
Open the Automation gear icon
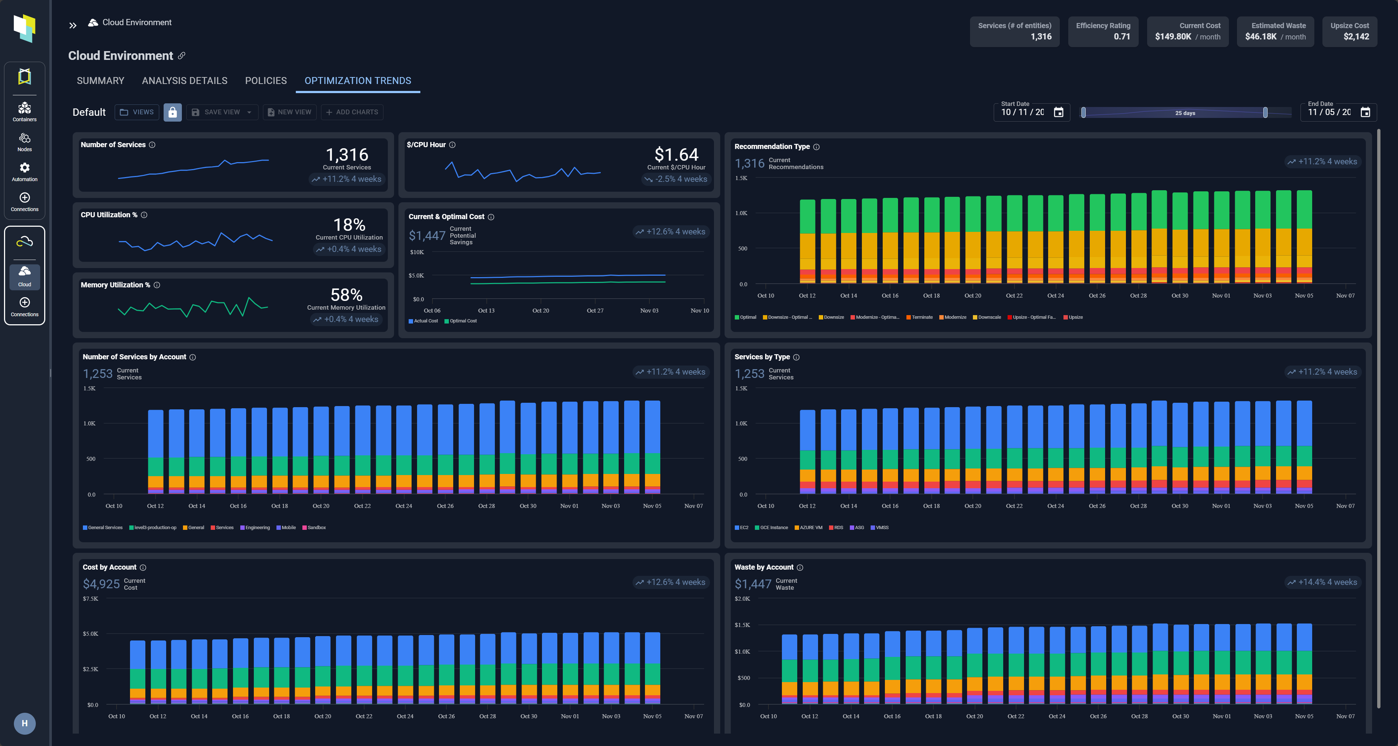[x=24, y=168]
